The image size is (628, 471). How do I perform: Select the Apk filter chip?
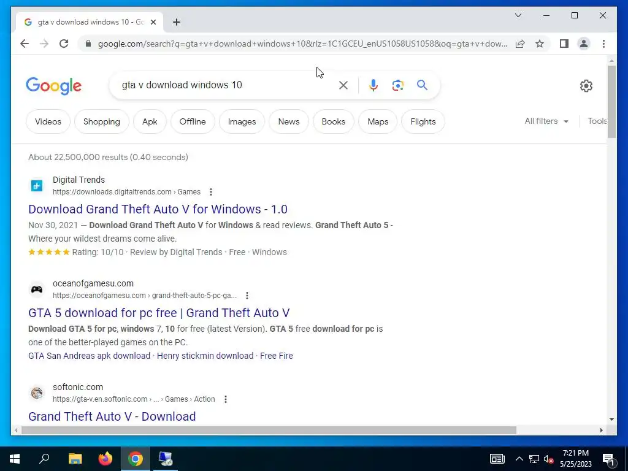point(150,121)
